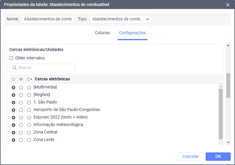Click the geofence list scrollbar thumb

pos(221,114)
